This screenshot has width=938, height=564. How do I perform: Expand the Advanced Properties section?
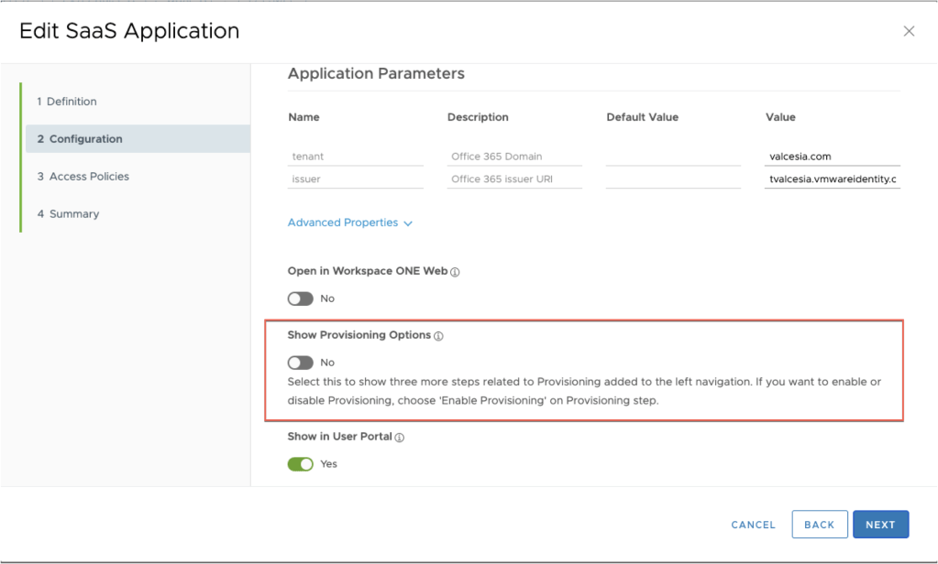[x=343, y=222]
